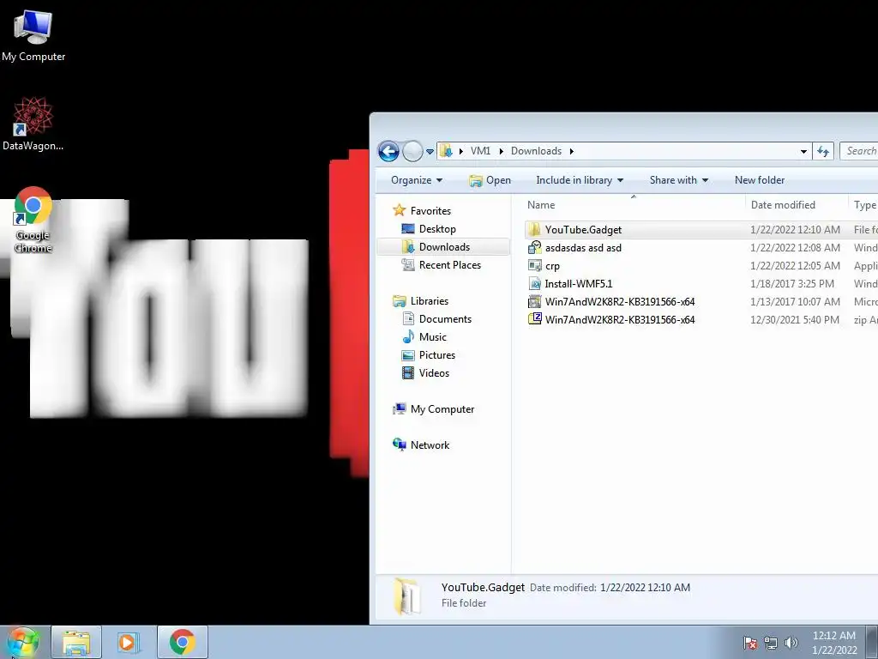Select asdasdas asd asd file name
This screenshot has width=878, height=659.
click(583, 248)
